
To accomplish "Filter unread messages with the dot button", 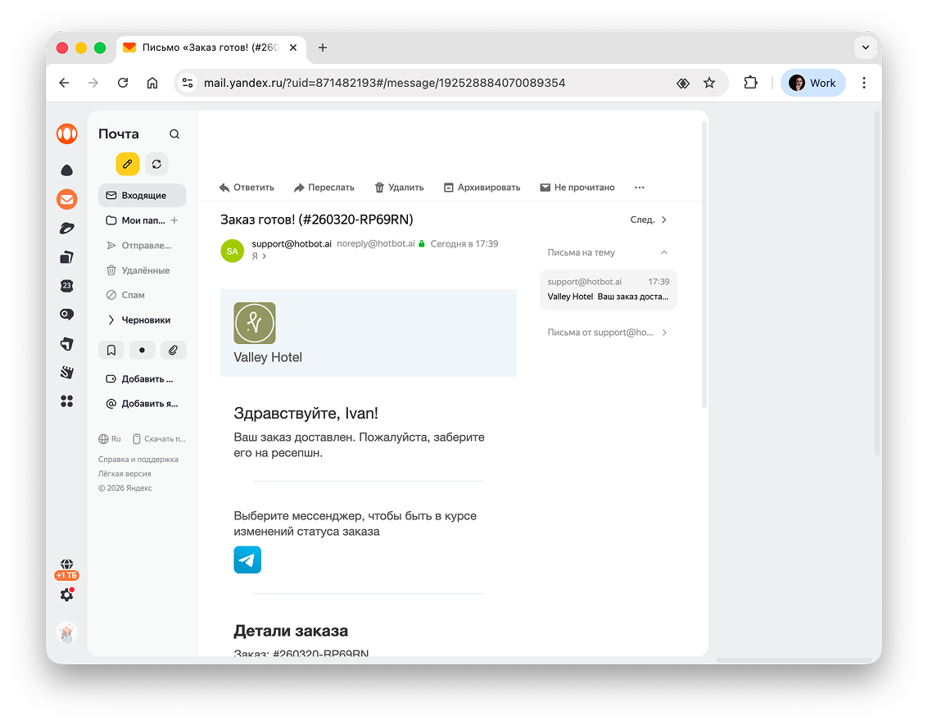I will tap(142, 351).
